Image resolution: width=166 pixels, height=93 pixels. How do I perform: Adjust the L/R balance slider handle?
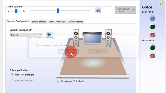click(x=16, y=11)
